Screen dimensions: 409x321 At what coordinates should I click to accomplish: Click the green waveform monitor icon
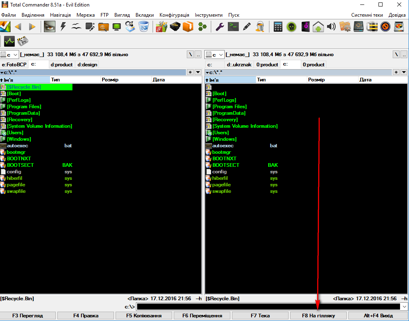point(9,41)
